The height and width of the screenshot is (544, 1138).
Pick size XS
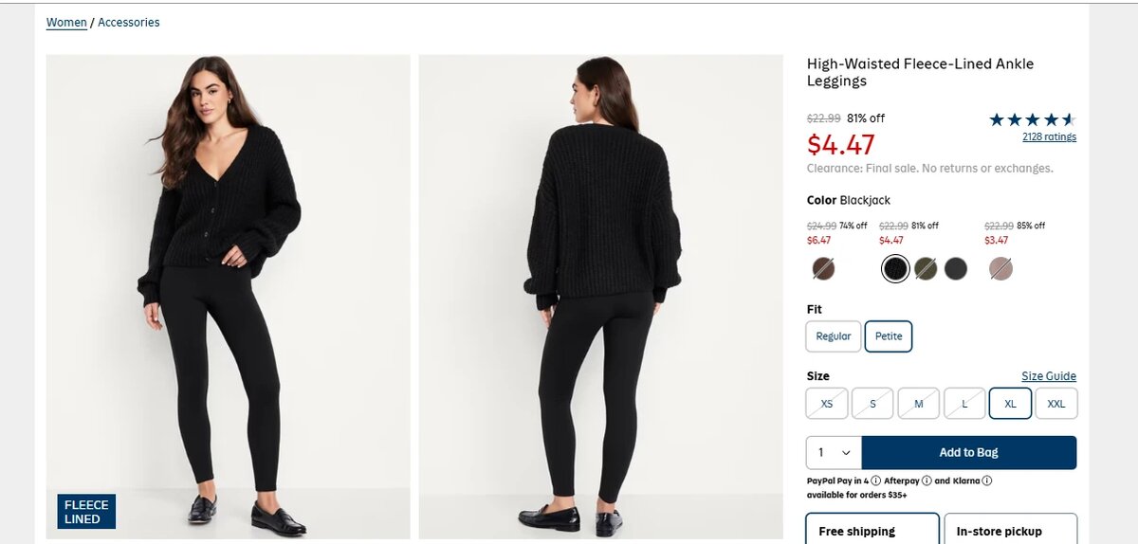(827, 404)
